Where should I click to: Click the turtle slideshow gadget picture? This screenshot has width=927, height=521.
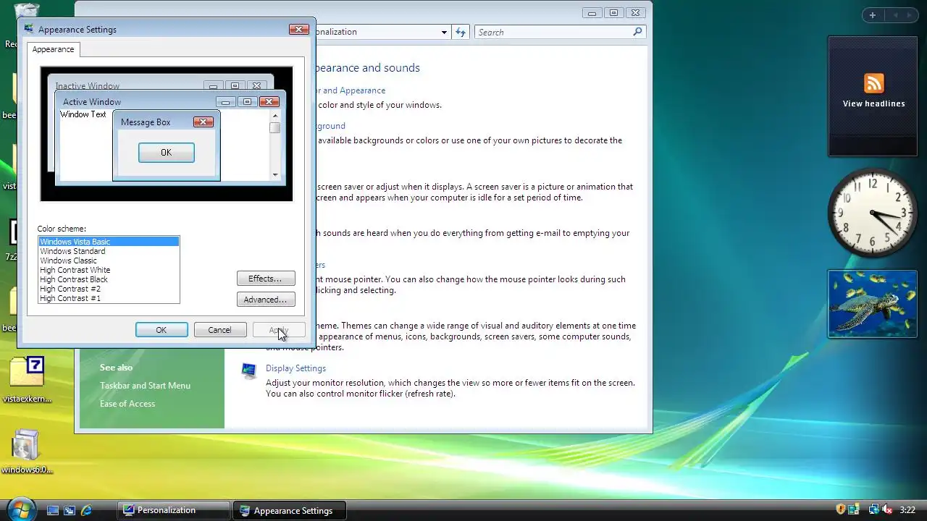coord(873,304)
